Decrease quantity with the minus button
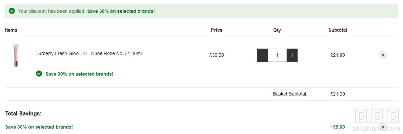403x134 pixels. (262, 55)
